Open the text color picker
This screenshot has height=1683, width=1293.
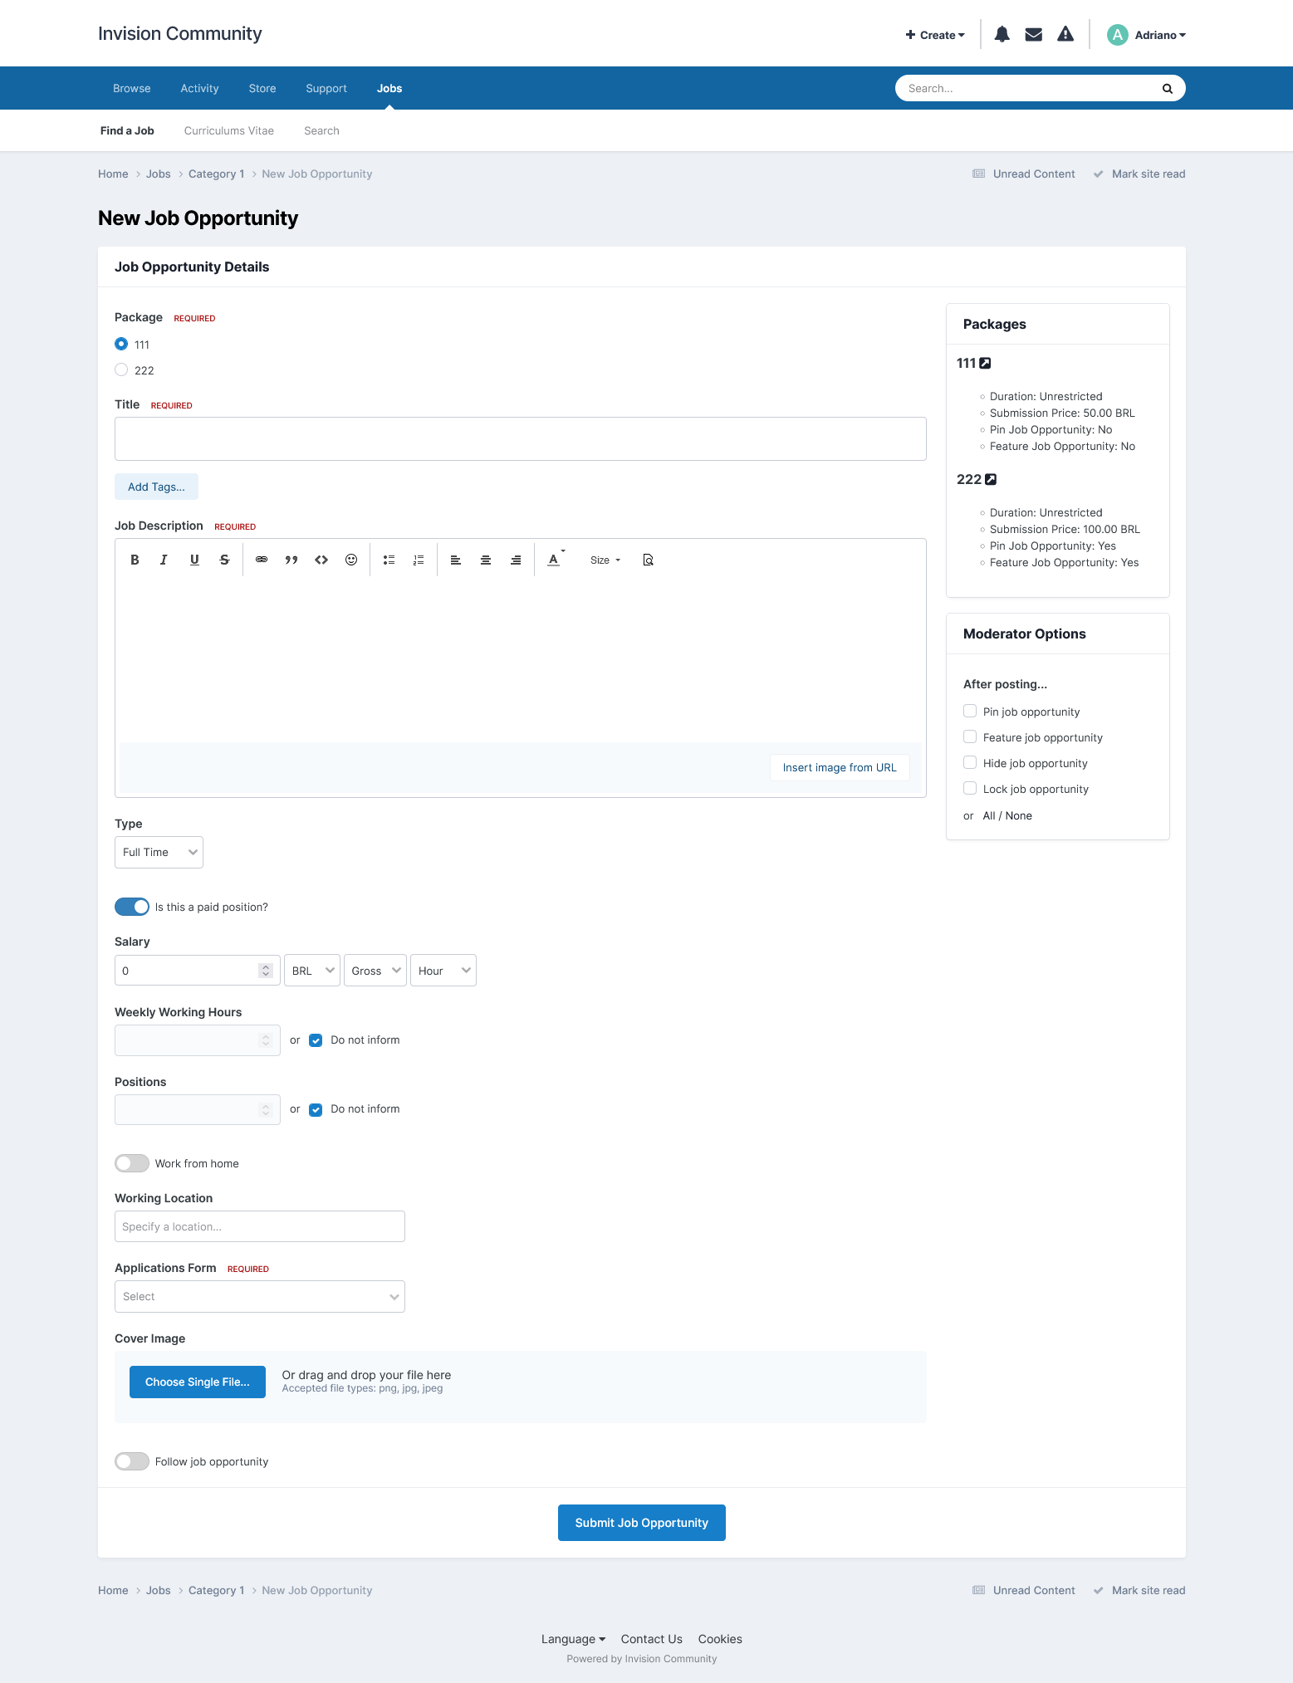(x=556, y=560)
